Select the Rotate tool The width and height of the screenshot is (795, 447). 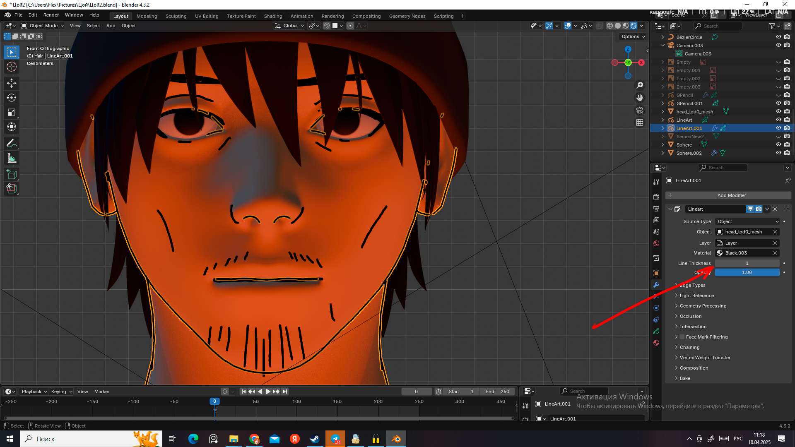click(12, 98)
